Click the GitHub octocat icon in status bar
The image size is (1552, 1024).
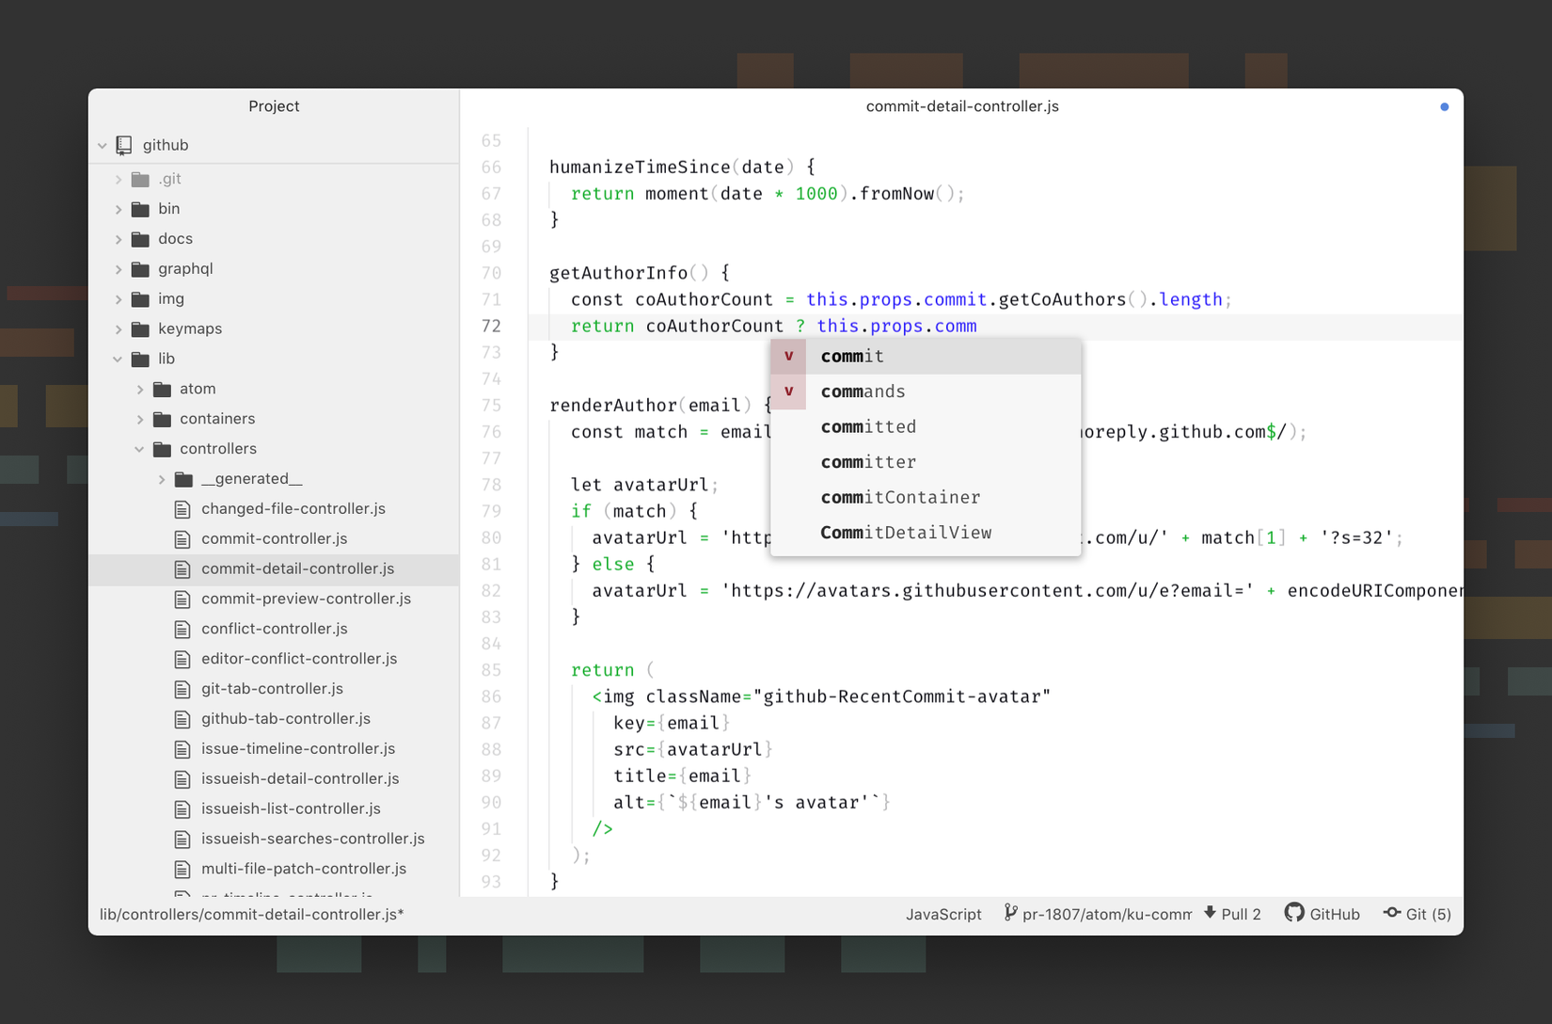(x=1295, y=913)
